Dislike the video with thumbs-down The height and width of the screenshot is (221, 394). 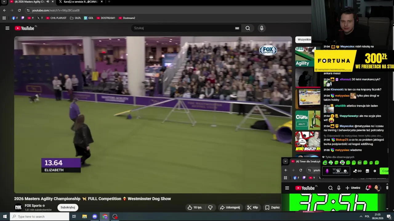[210, 207]
